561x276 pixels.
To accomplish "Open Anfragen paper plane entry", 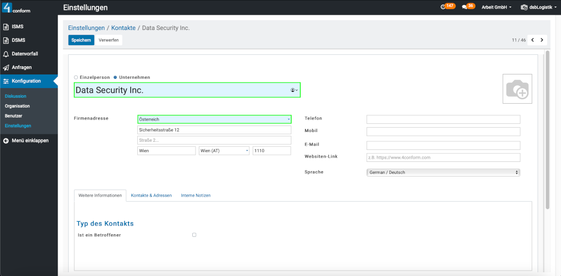I will 21,67.
